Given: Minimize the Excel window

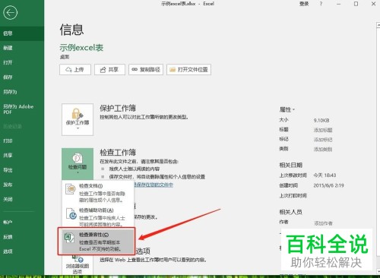Looking at the screenshot, I should 338,4.
